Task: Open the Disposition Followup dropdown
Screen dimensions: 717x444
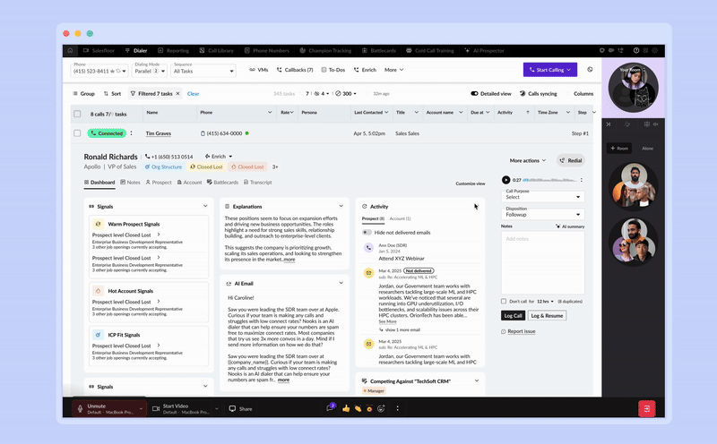Action: (x=543, y=214)
